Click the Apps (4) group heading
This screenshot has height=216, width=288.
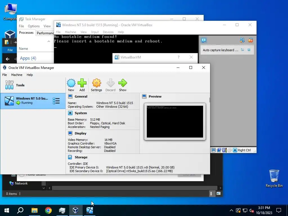tap(28, 58)
